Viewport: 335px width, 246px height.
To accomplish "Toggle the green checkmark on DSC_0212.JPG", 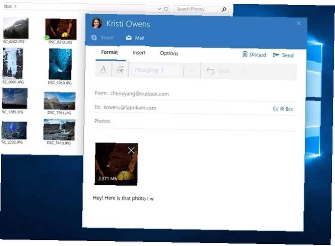I will pos(47,38).
